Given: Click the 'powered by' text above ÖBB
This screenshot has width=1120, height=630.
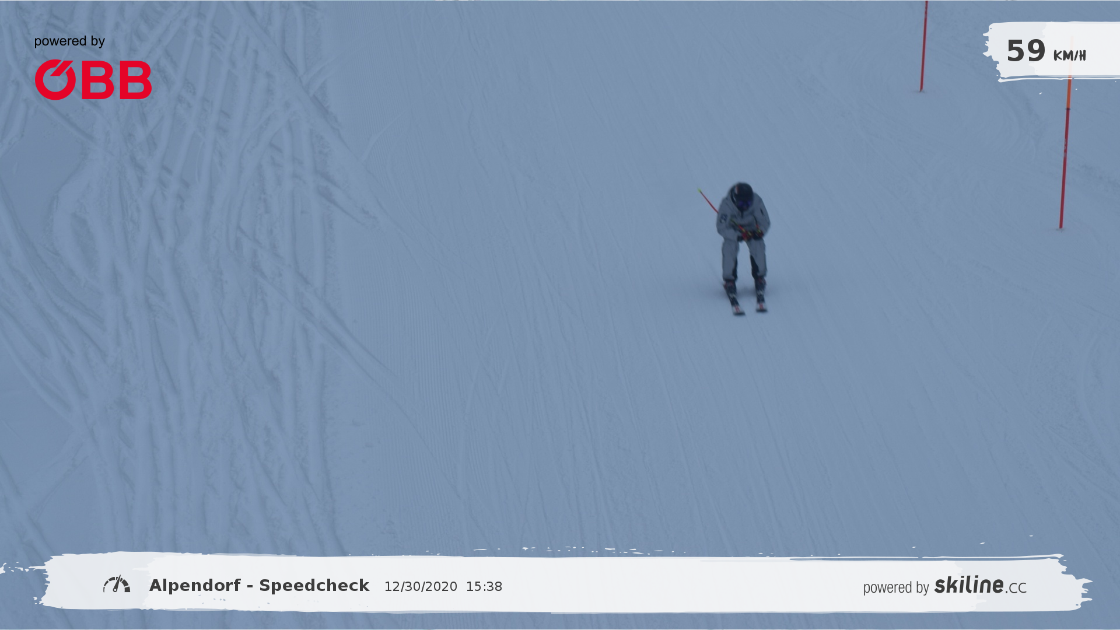Looking at the screenshot, I should click(69, 41).
